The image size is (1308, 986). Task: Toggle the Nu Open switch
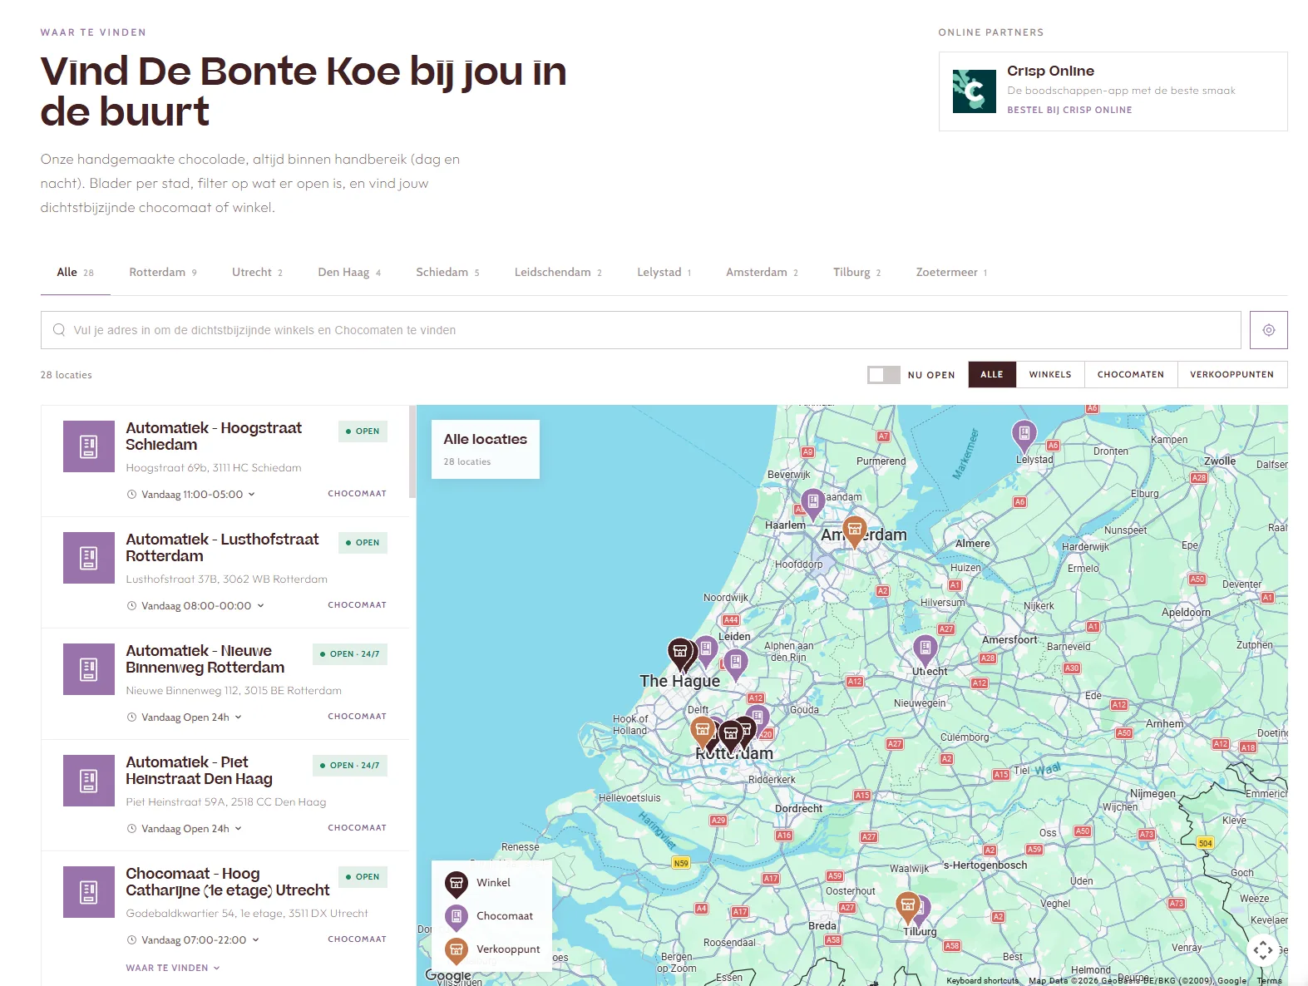(x=883, y=375)
